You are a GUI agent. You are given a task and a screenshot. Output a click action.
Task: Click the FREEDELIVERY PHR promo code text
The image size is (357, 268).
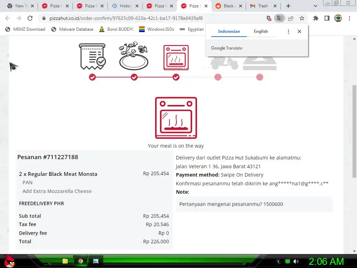41,203
